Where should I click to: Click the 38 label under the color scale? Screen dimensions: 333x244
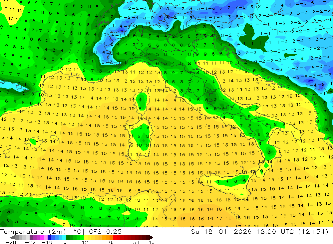pos(136,242)
